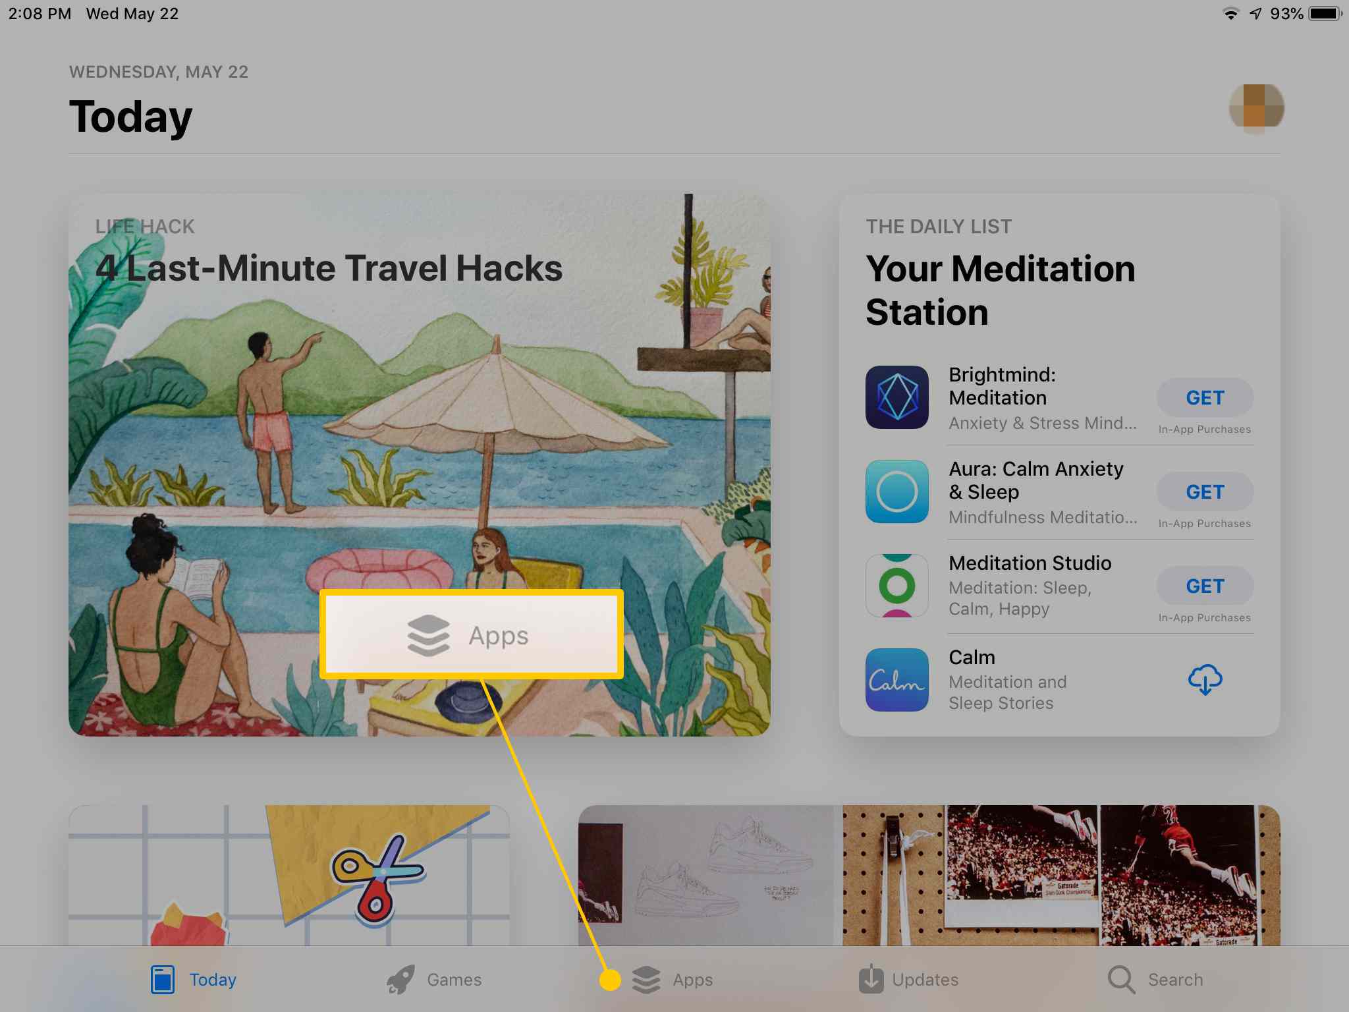
Task: Tap the Aura Calm Anxiety app icon
Action: [x=895, y=490]
